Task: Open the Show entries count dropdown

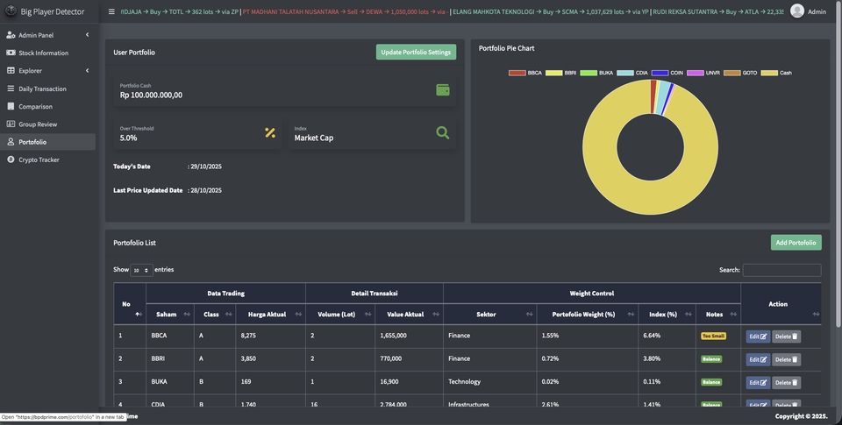Action: [x=141, y=270]
